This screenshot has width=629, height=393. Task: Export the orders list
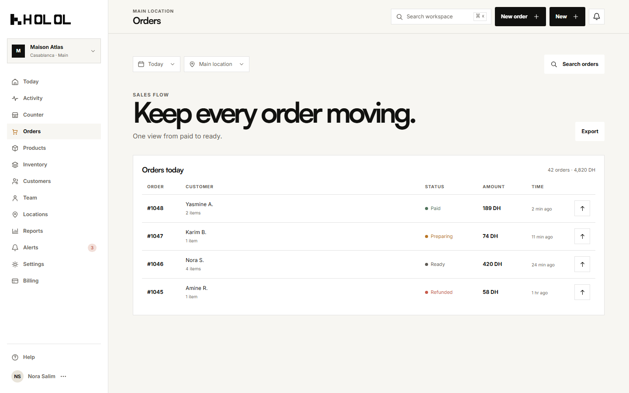pos(590,131)
